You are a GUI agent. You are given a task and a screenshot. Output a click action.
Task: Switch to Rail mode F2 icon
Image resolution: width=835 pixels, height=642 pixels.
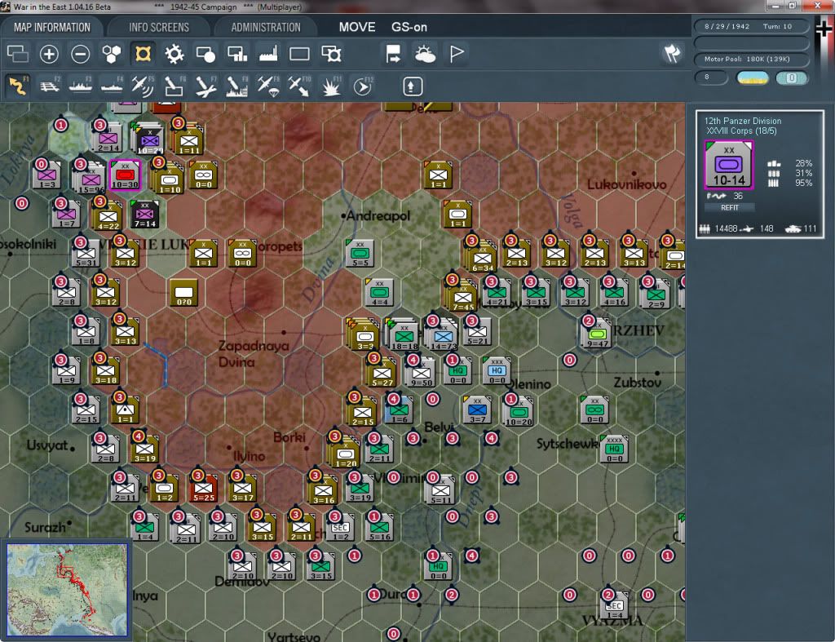50,86
